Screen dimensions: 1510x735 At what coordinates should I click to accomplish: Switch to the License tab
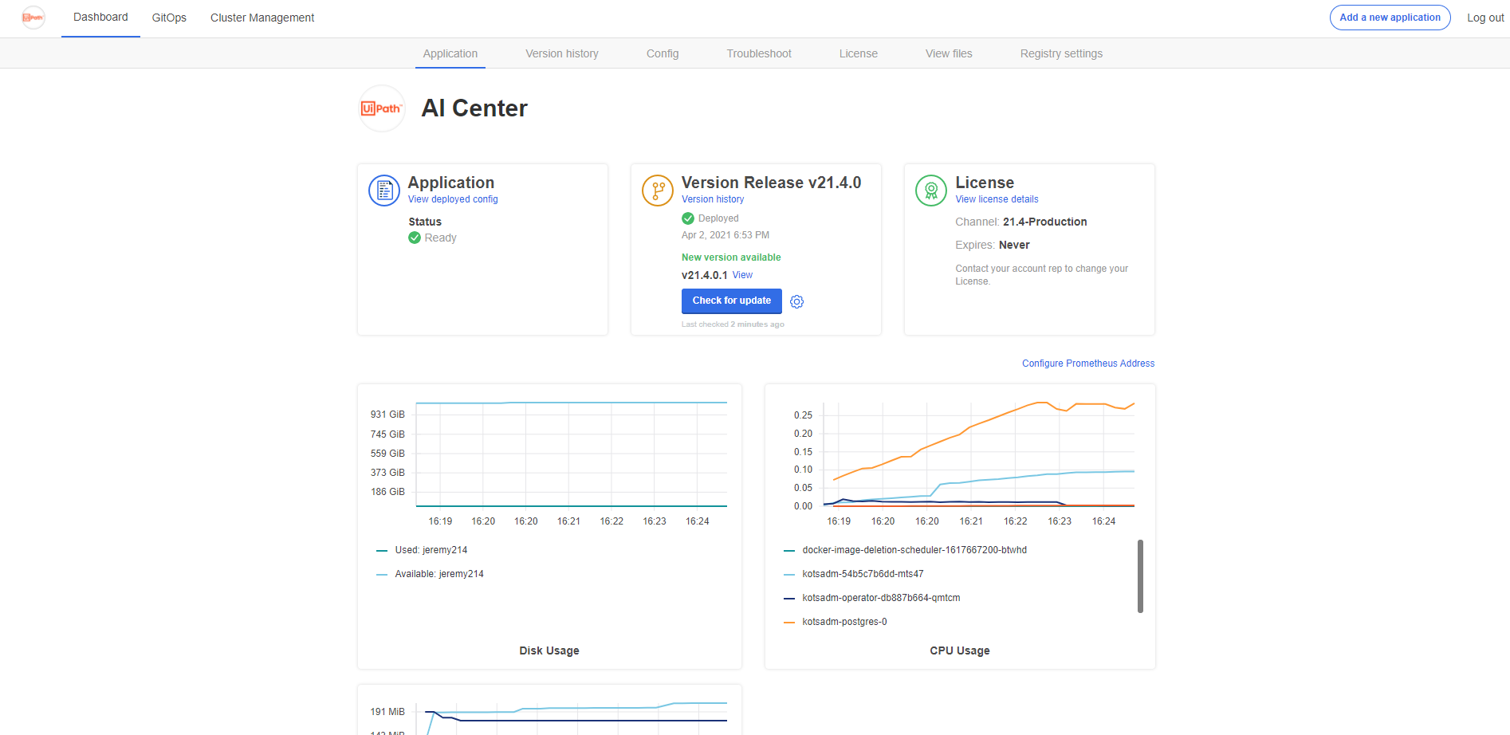859,53
